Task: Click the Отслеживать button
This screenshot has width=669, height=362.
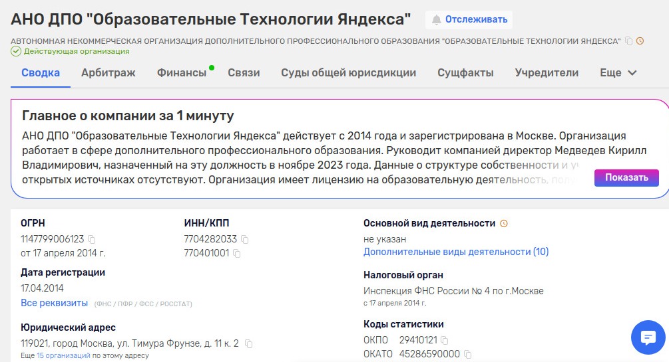Action: point(469,19)
